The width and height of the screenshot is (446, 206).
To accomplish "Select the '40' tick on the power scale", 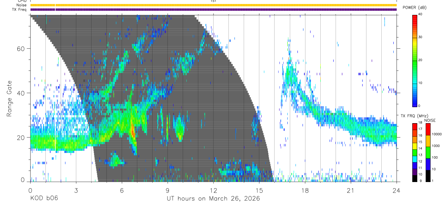I will (x=421, y=14).
